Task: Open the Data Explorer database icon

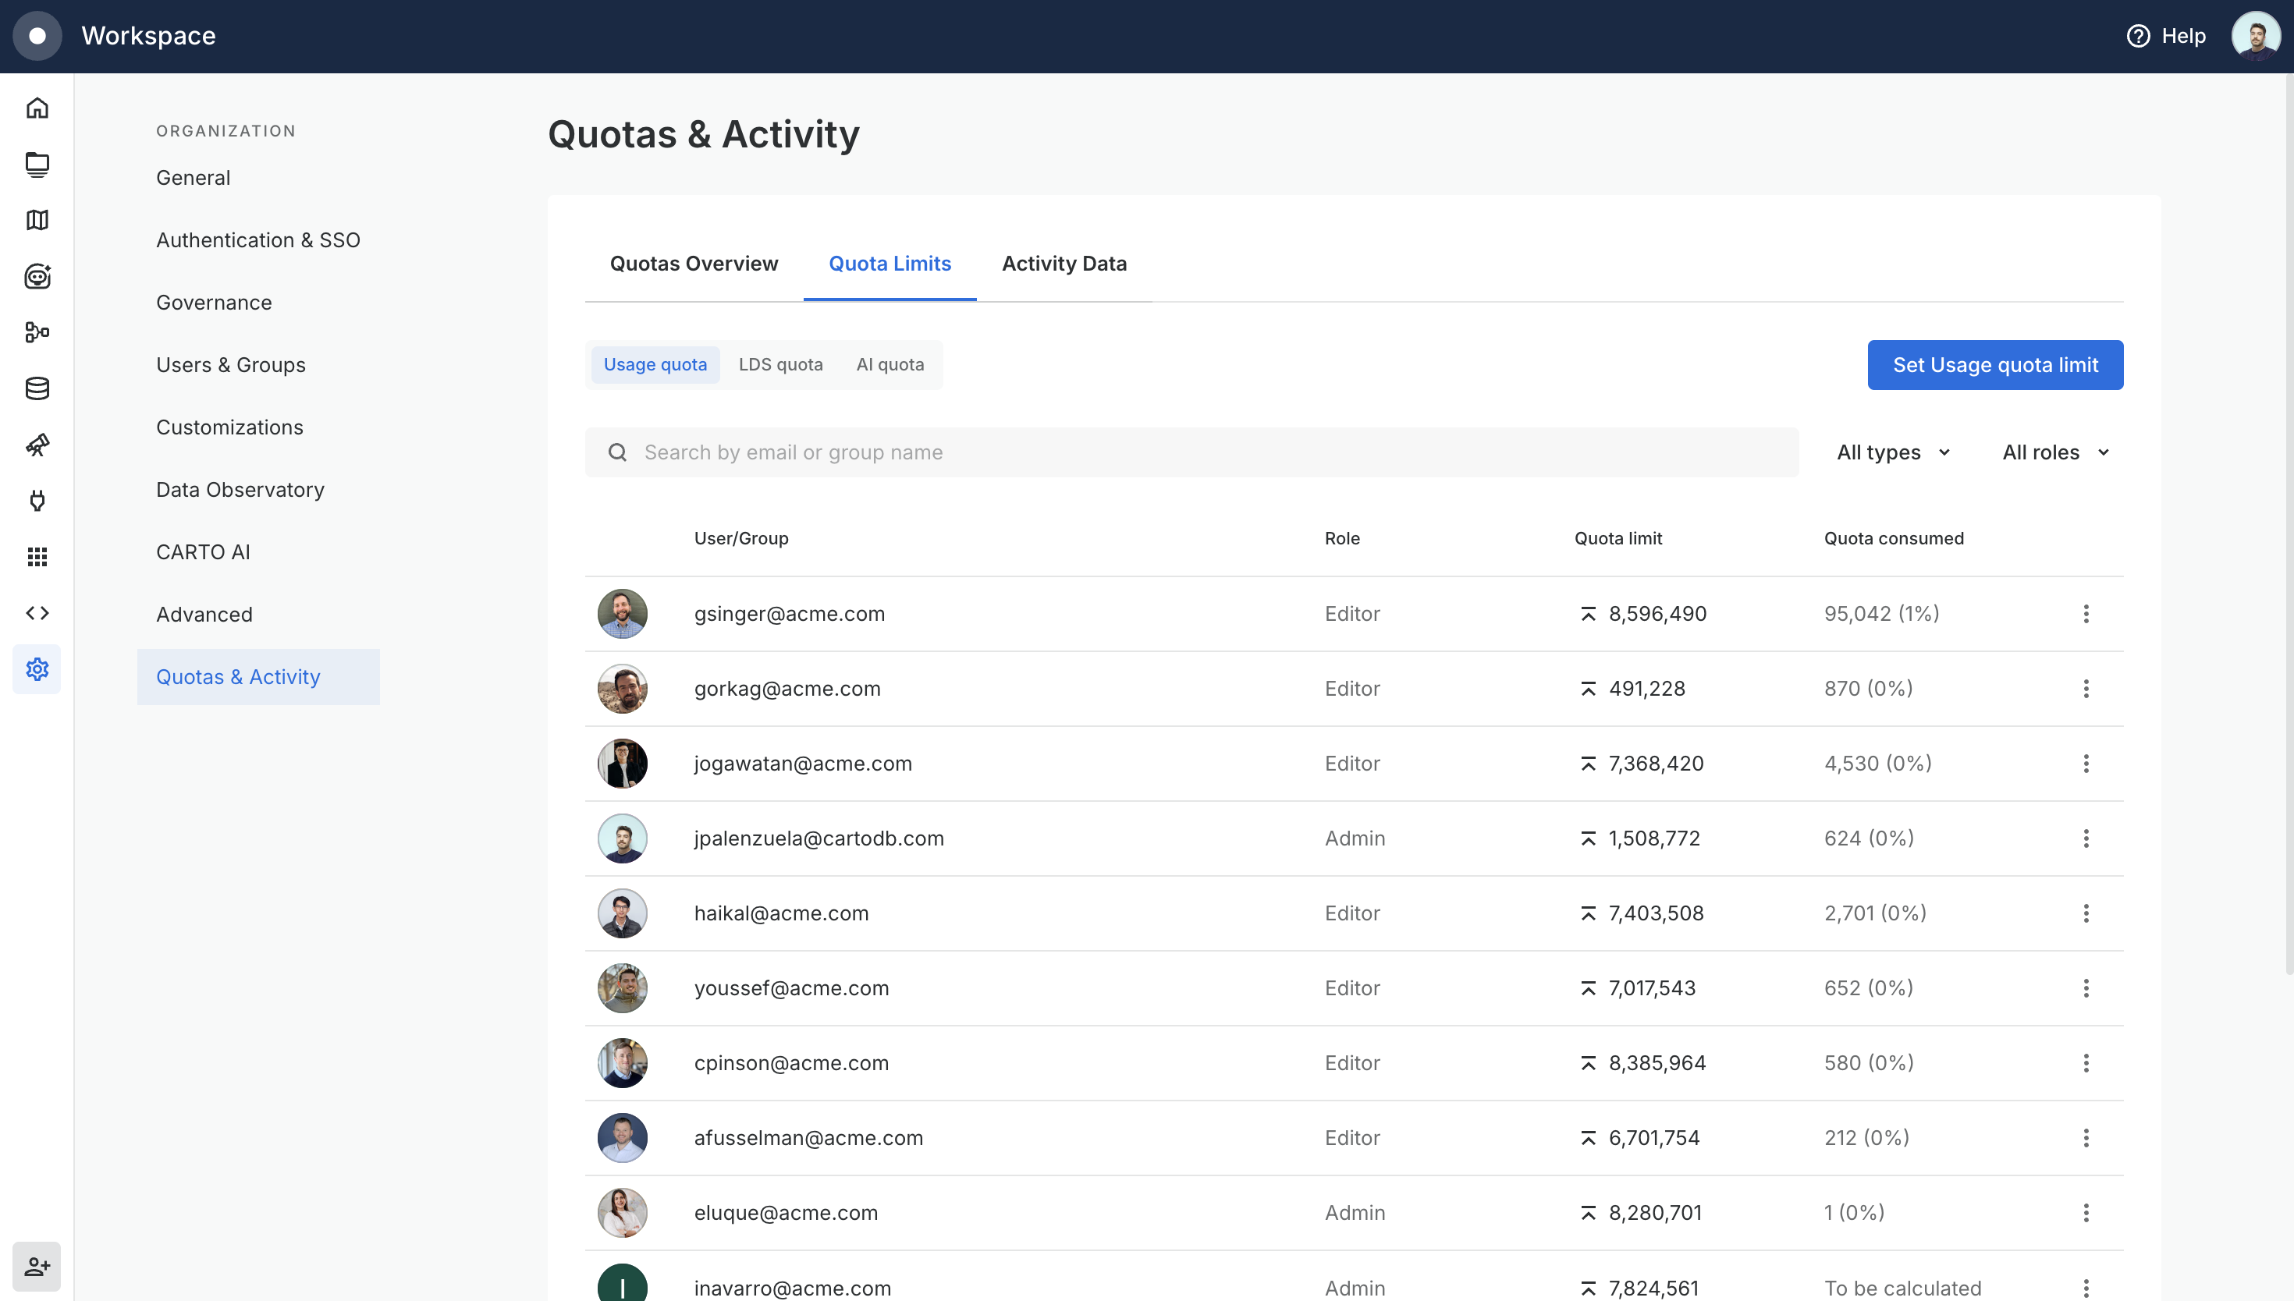Action: tap(37, 388)
